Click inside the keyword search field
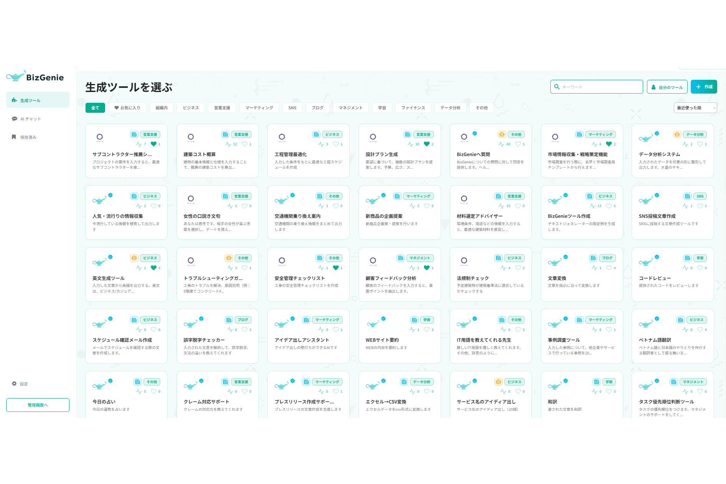This screenshot has height=484, width=726. [x=598, y=87]
